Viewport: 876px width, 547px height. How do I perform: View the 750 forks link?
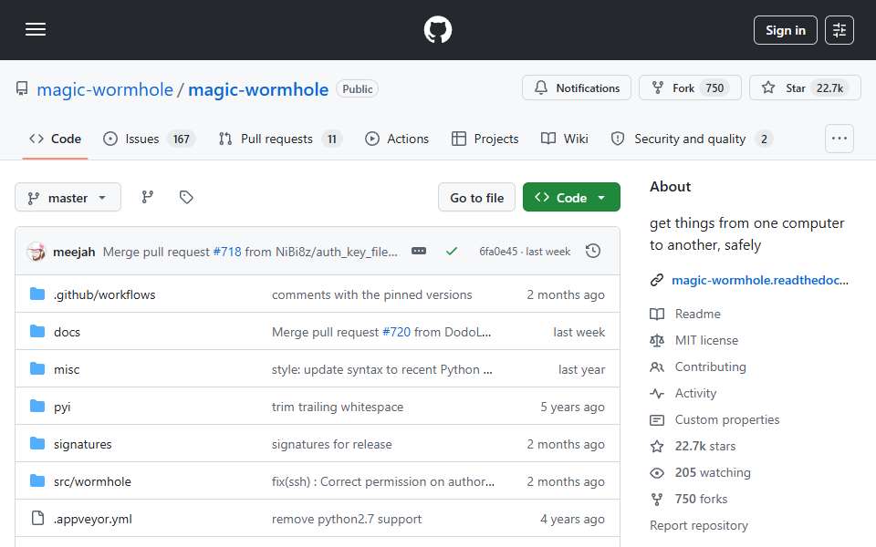701,499
